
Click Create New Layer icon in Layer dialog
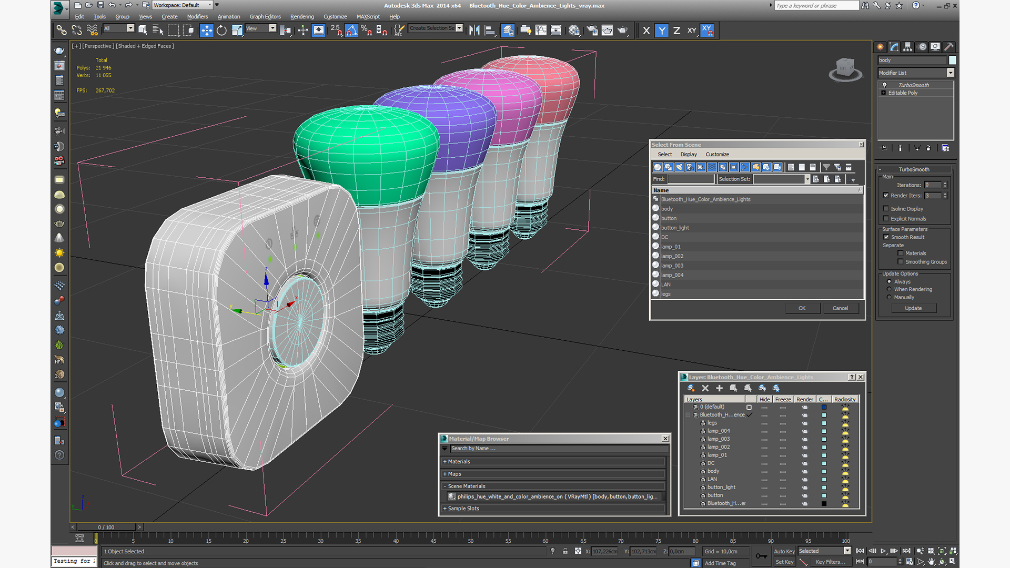[x=691, y=388]
